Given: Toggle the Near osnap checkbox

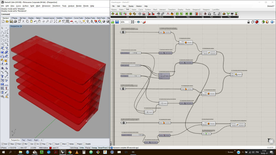Looking at the screenshot, I should click(x=9, y=144).
